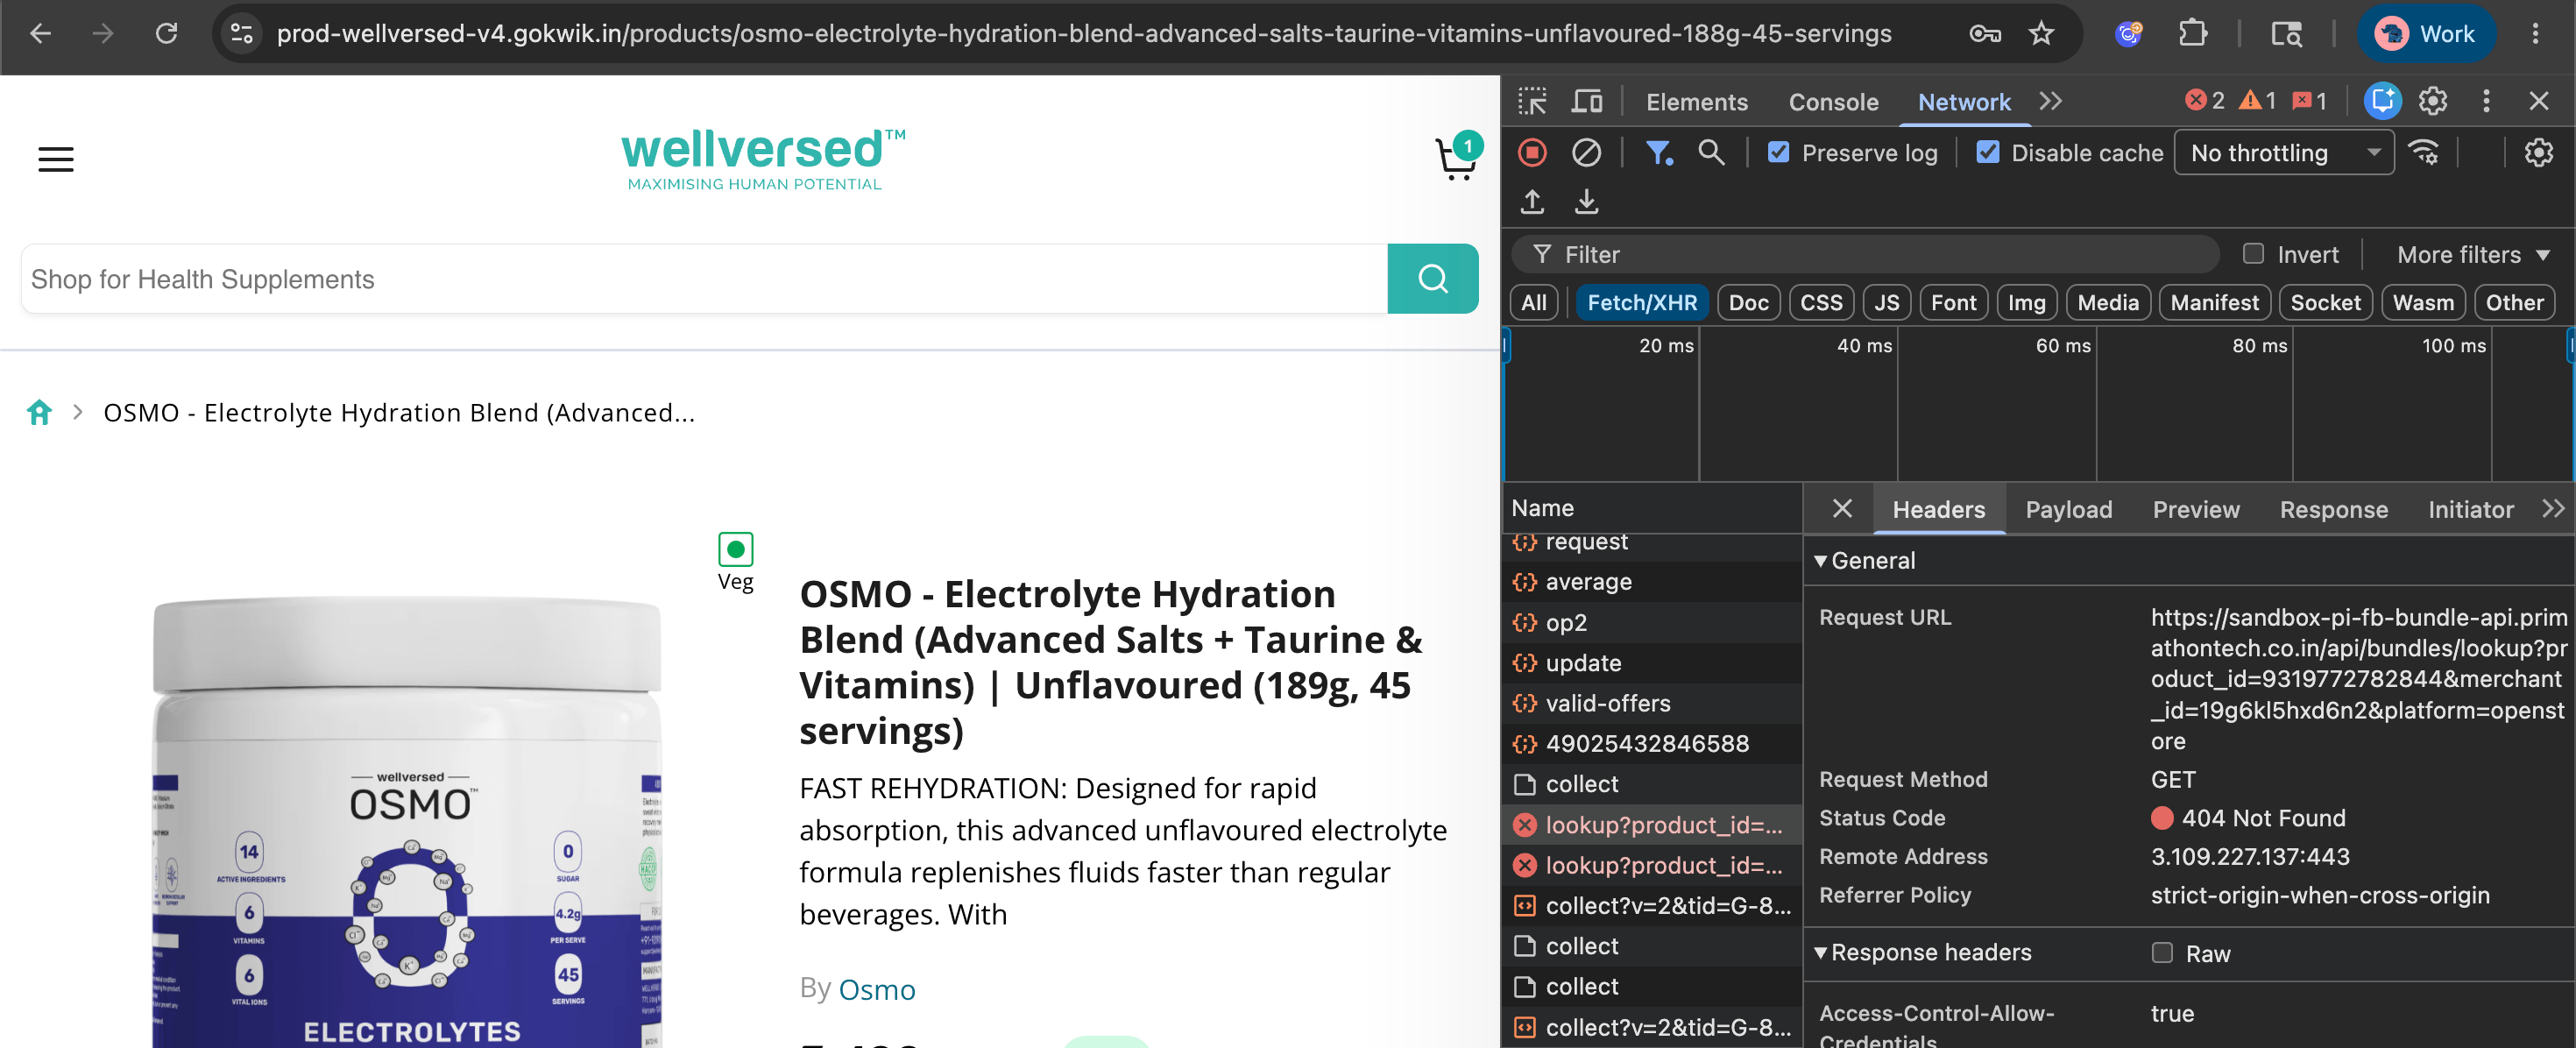Click the Img request type filter

[x=2026, y=303]
